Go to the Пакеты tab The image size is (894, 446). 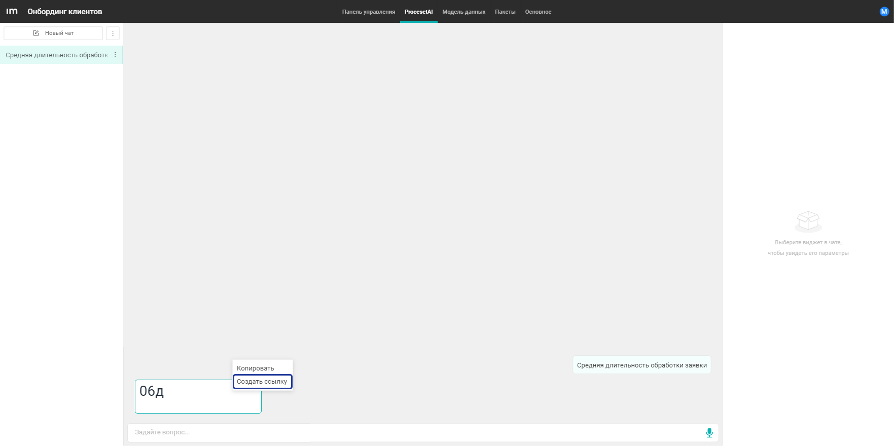505,12
